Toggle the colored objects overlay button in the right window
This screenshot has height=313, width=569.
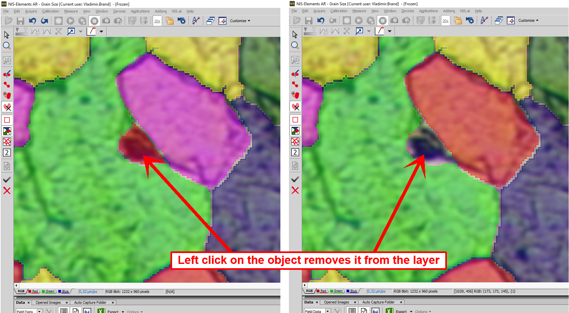pos(295,131)
